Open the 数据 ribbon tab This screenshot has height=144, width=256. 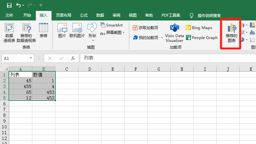click(x=100, y=15)
